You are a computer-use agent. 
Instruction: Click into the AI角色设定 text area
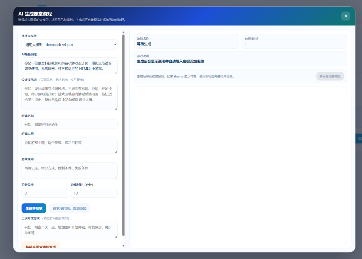[70, 66]
